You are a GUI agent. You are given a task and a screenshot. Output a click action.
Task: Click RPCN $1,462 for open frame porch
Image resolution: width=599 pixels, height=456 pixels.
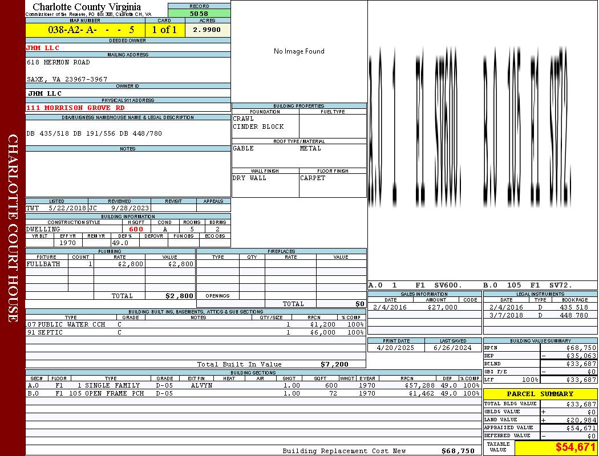click(x=422, y=393)
